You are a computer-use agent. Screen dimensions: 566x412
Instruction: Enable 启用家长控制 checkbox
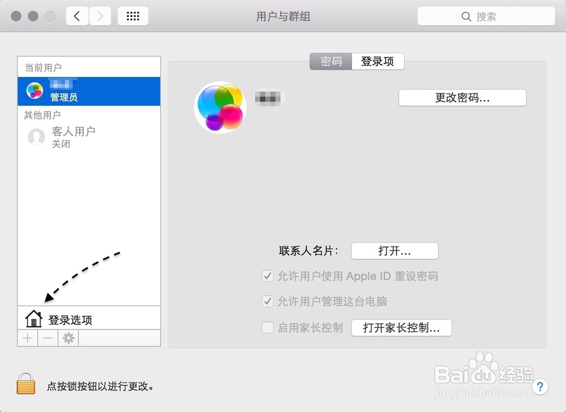coord(267,327)
